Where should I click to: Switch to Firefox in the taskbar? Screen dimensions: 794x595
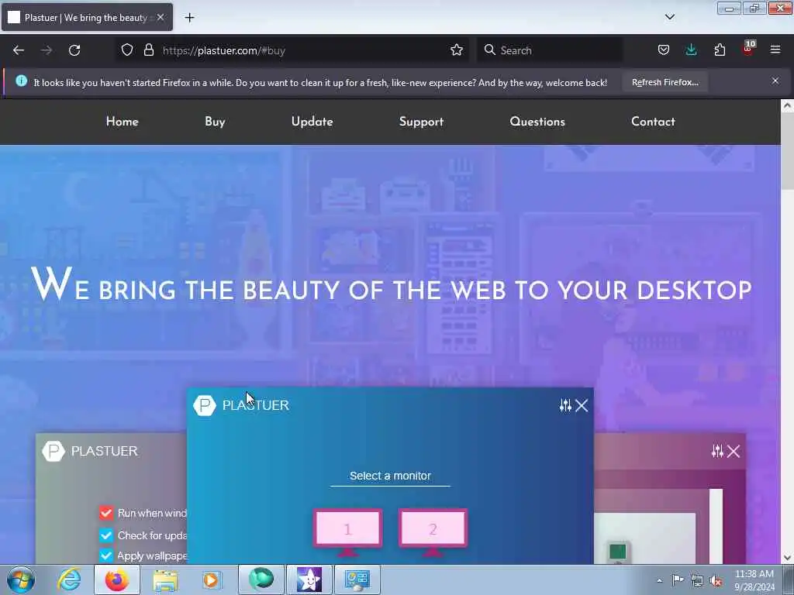tap(117, 580)
